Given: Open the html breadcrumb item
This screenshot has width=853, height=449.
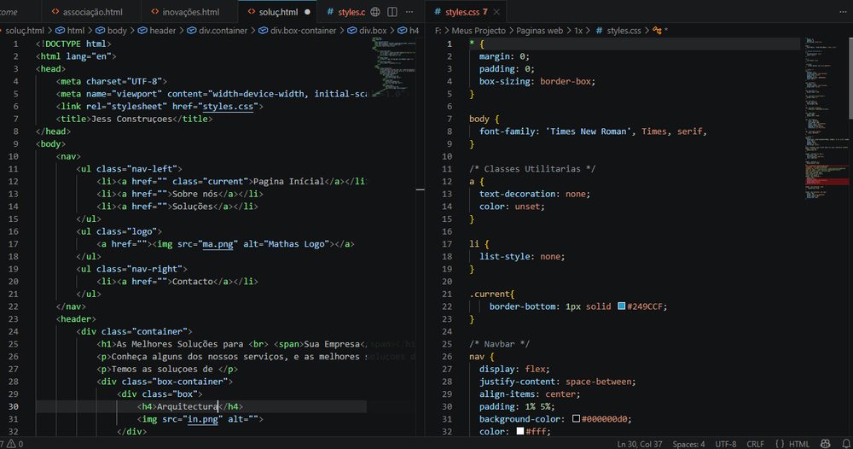Looking at the screenshot, I should pyautogui.click(x=70, y=31).
